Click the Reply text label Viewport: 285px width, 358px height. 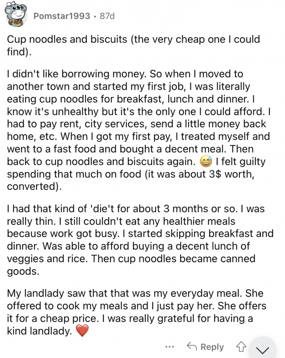coord(212,347)
